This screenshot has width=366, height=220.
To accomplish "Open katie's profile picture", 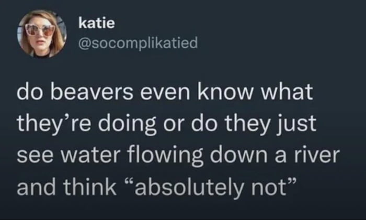I will tap(40, 33).
